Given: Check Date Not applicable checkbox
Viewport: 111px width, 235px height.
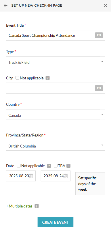Looking at the screenshot, I should 19,166.
